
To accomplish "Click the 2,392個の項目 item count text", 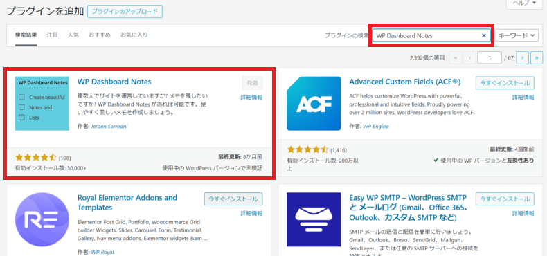I will point(428,58).
